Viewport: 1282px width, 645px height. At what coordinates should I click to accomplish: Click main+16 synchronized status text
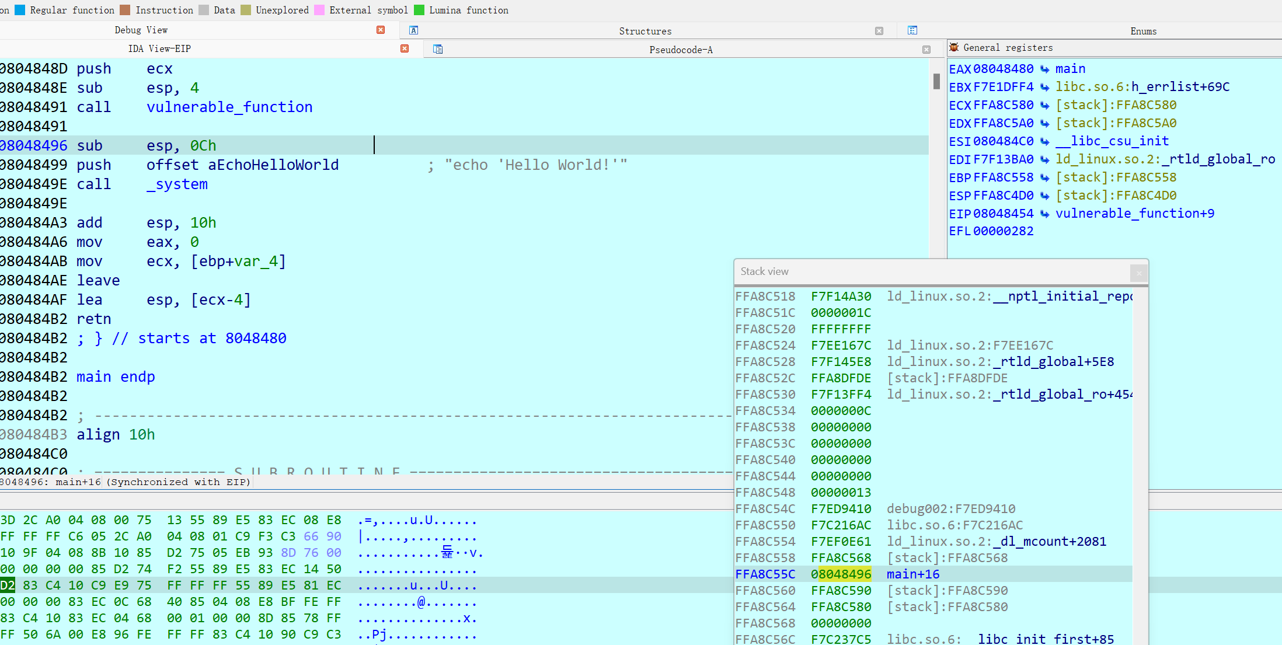(x=125, y=482)
